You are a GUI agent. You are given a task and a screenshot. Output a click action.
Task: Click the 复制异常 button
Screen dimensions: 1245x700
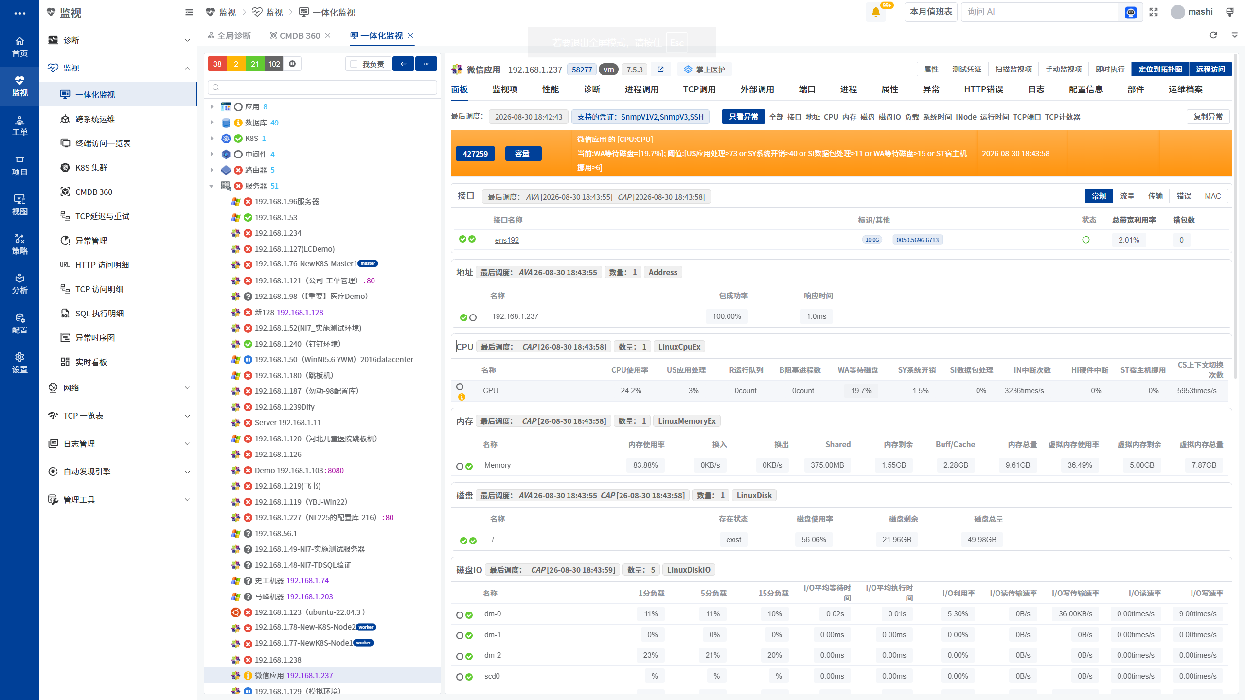coord(1208,117)
